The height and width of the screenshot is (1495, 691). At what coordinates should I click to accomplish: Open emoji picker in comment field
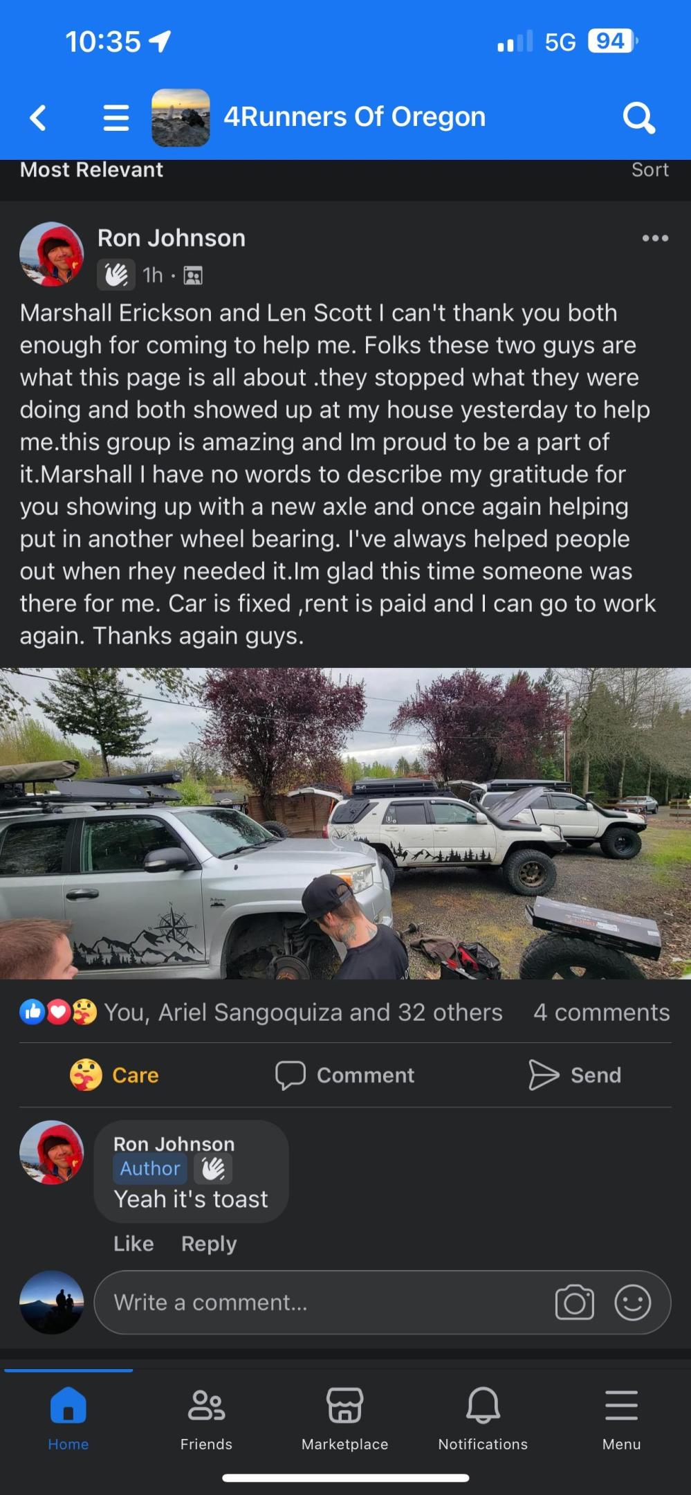[632, 1303]
